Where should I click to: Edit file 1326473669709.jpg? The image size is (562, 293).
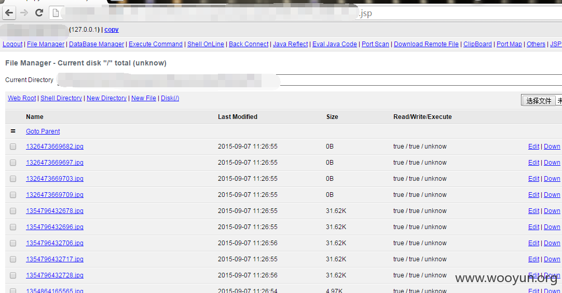coord(533,195)
